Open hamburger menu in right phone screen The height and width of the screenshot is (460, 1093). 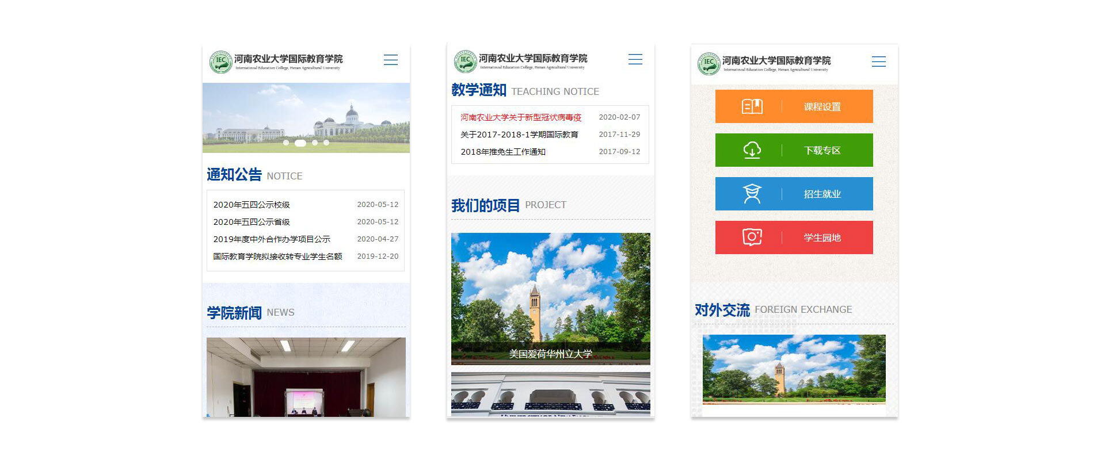click(x=878, y=62)
